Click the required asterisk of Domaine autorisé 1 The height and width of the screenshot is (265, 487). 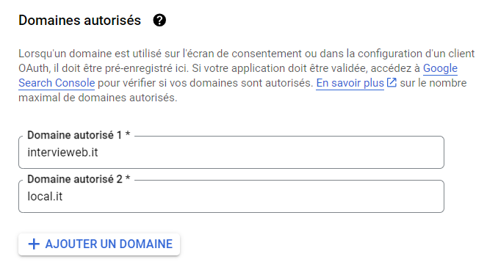tap(128, 134)
